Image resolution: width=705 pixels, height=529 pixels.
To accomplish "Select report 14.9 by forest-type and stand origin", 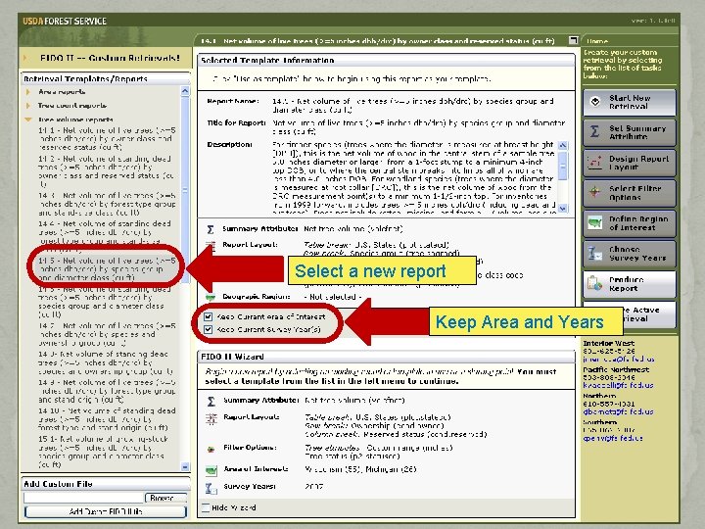I will (x=107, y=391).
